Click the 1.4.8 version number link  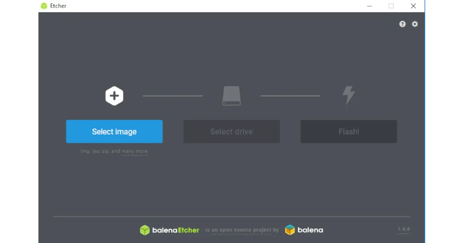pyautogui.click(x=403, y=229)
